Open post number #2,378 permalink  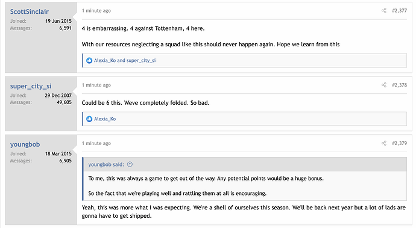coord(399,85)
